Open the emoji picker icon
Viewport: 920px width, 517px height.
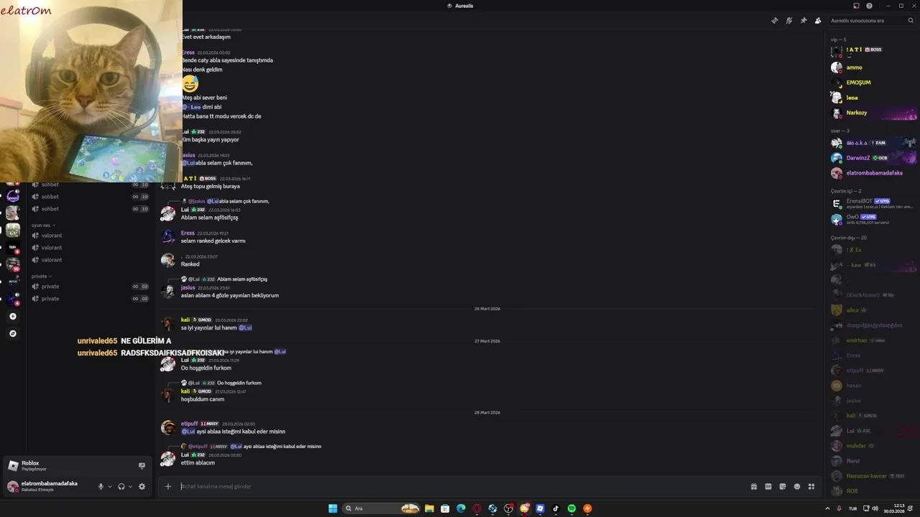coord(797,486)
